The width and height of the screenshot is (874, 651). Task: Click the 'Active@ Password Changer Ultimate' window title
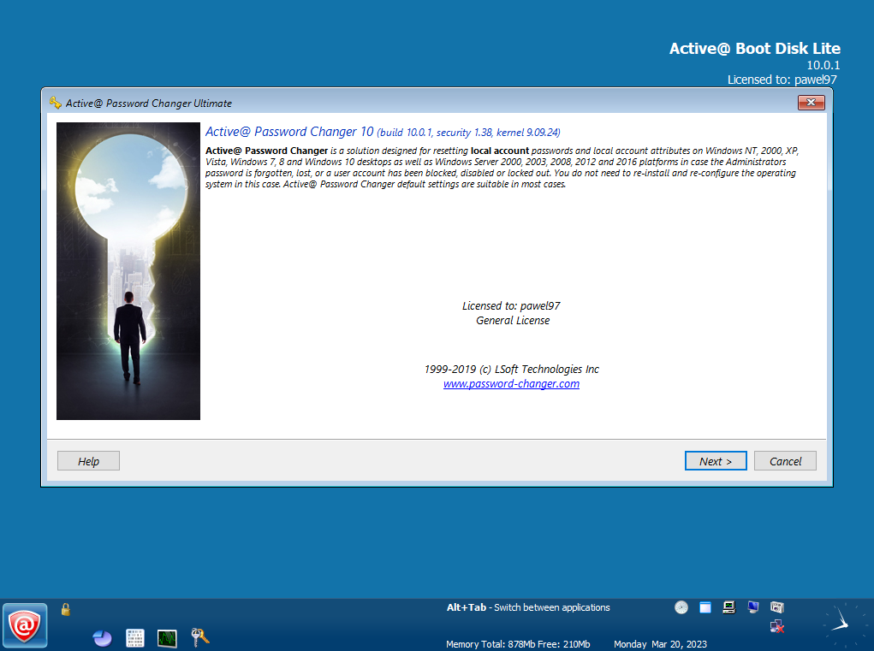[149, 103]
